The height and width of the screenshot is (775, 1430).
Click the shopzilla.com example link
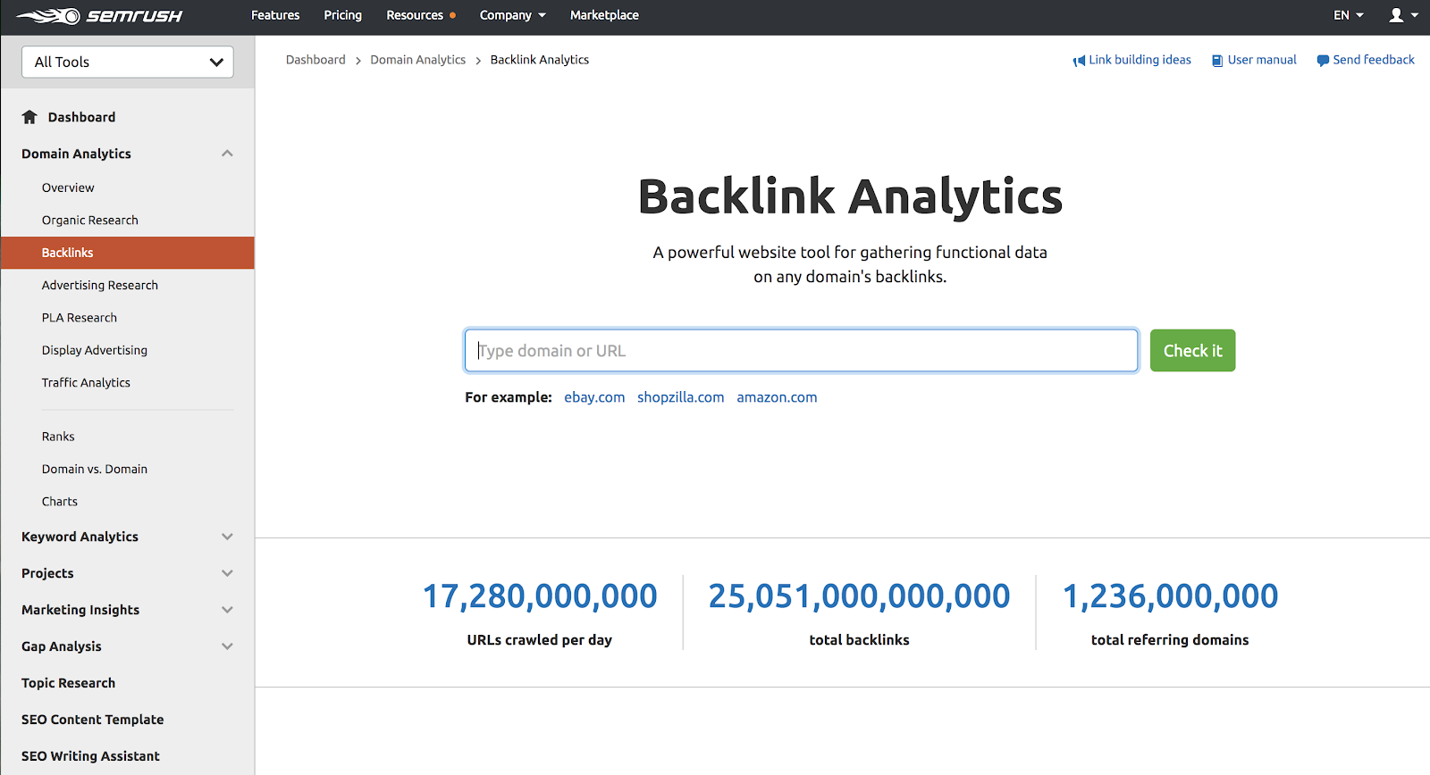point(681,397)
